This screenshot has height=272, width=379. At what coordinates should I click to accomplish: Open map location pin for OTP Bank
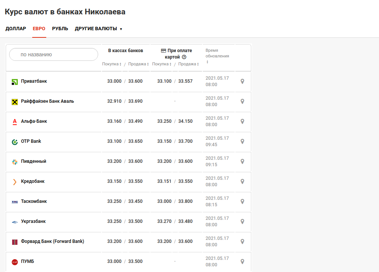click(243, 141)
